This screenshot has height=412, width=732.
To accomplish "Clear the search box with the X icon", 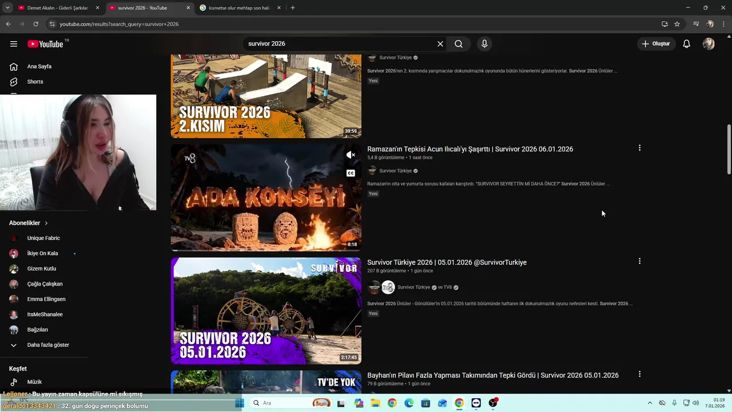I will pos(440,44).
